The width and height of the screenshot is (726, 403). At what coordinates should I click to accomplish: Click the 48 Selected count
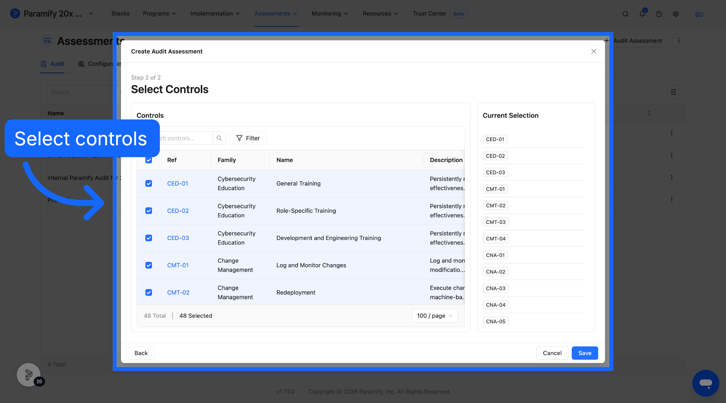click(x=195, y=316)
